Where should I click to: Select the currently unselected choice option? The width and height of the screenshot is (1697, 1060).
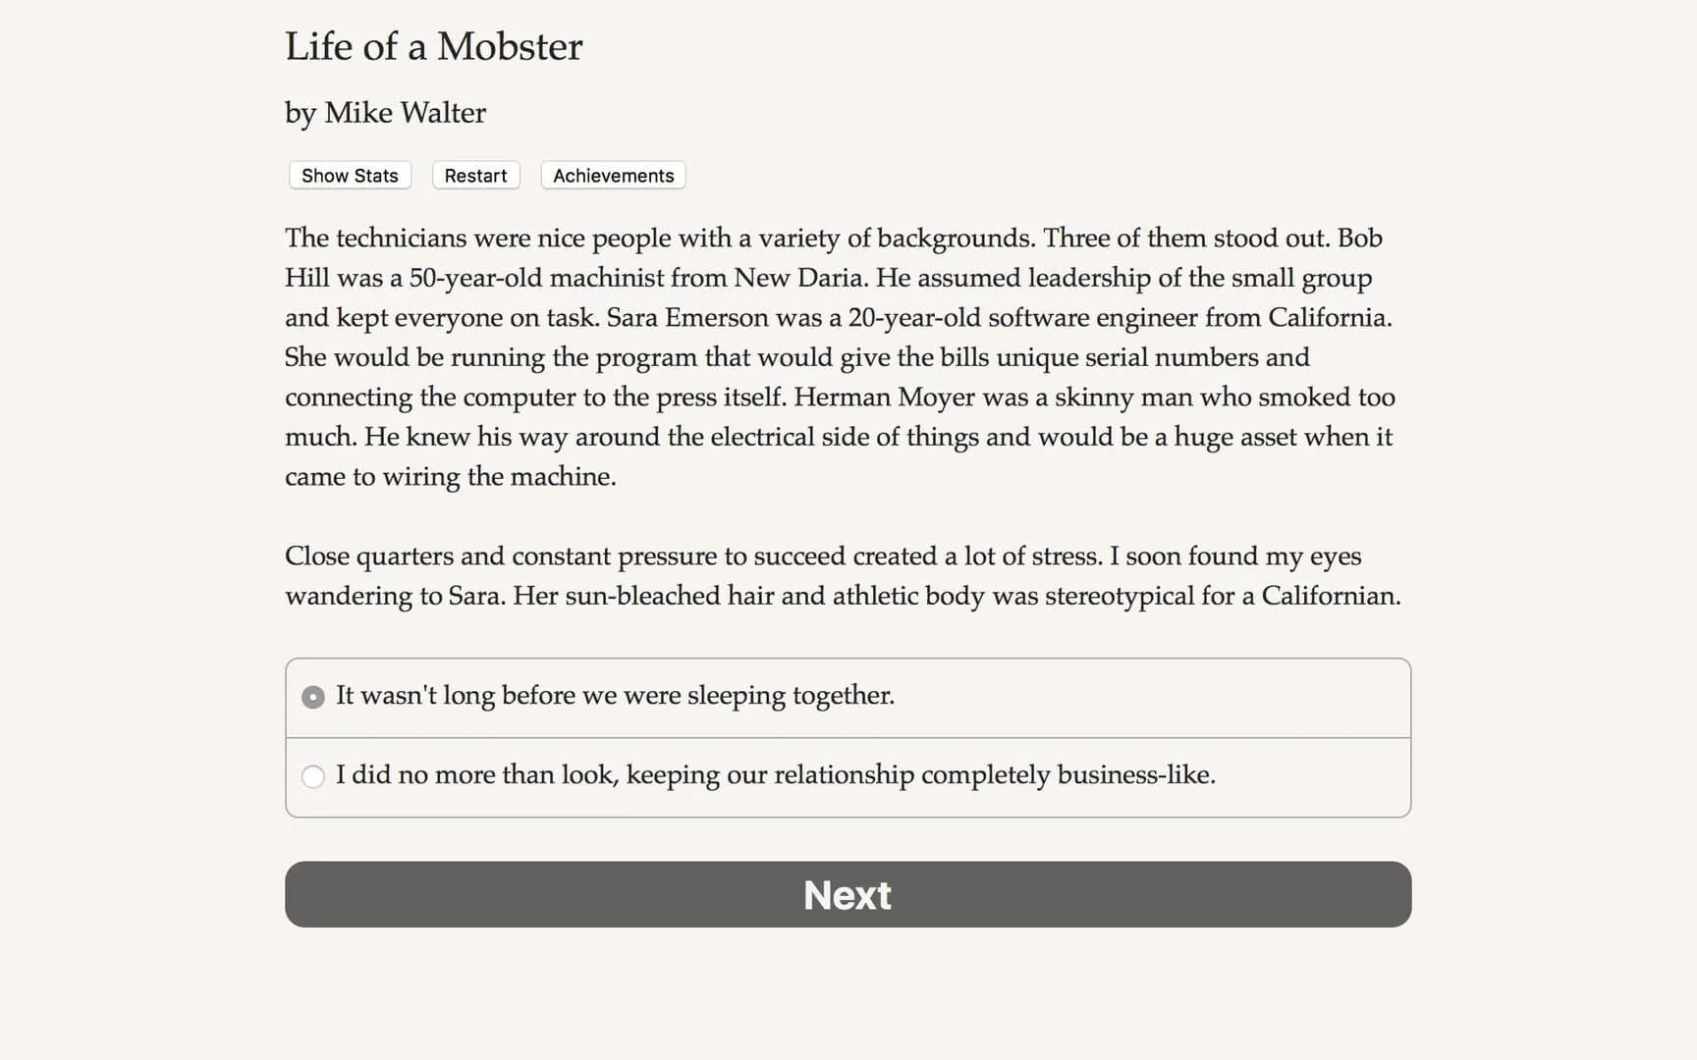[312, 776]
